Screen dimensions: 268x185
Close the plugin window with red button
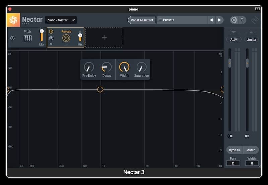pos(10,9)
